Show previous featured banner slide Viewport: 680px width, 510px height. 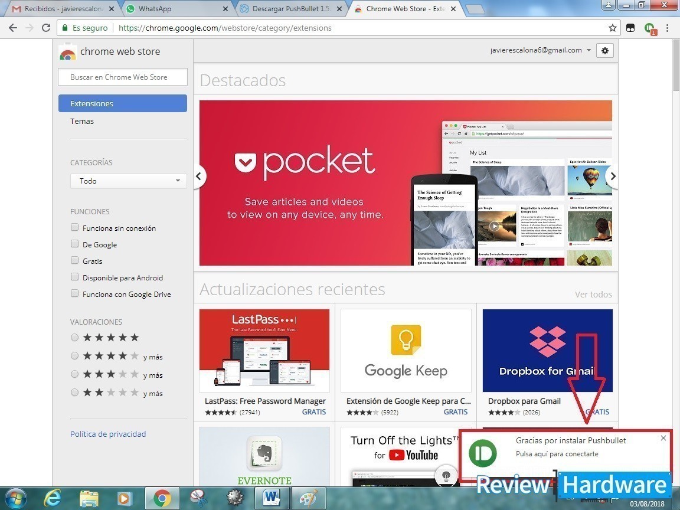pos(198,176)
